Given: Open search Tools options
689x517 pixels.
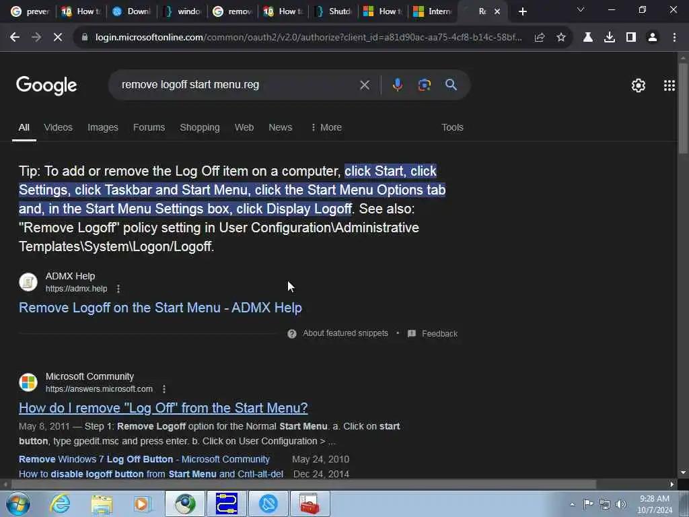Looking at the screenshot, I should pos(452,127).
